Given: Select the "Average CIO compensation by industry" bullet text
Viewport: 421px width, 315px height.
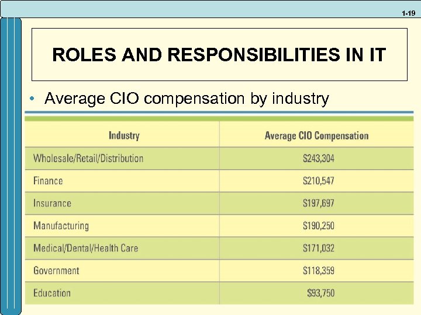Looking at the screenshot, I should point(187,99).
